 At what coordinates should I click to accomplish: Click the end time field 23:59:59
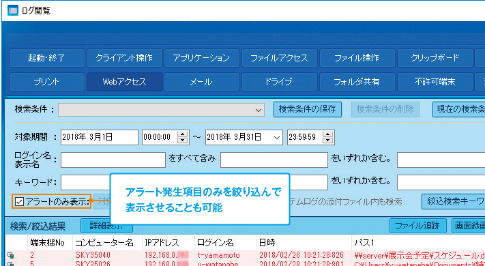click(x=304, y=137)
